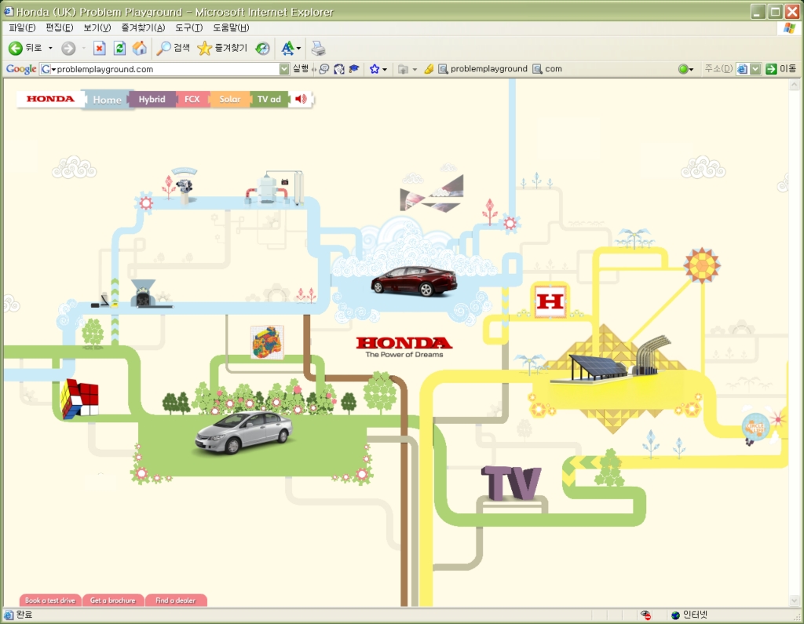
Task: Click the fuel tank machine icon
Action: pyautogui.click(x=274, y=188)
